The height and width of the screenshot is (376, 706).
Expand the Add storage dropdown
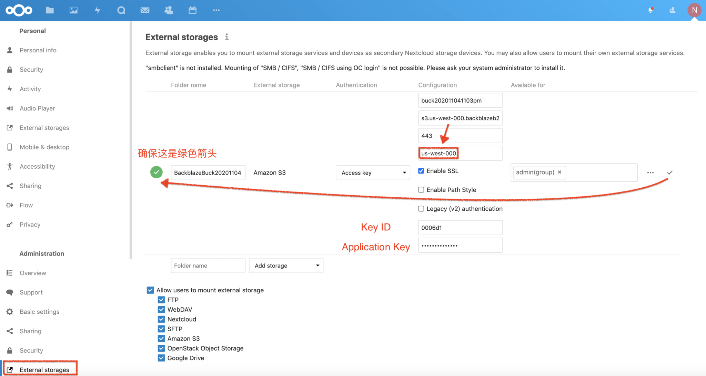(x=286, y=265)
